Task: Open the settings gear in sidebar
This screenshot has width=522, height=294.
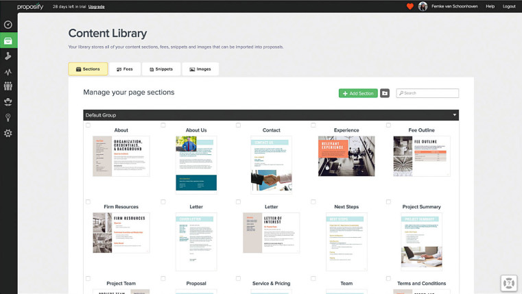Action: (x=8, y=133)
